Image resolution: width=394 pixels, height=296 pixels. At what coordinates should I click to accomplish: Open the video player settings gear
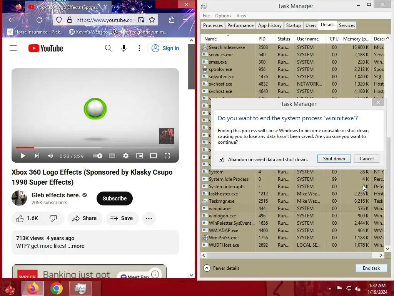coord(126,156)
